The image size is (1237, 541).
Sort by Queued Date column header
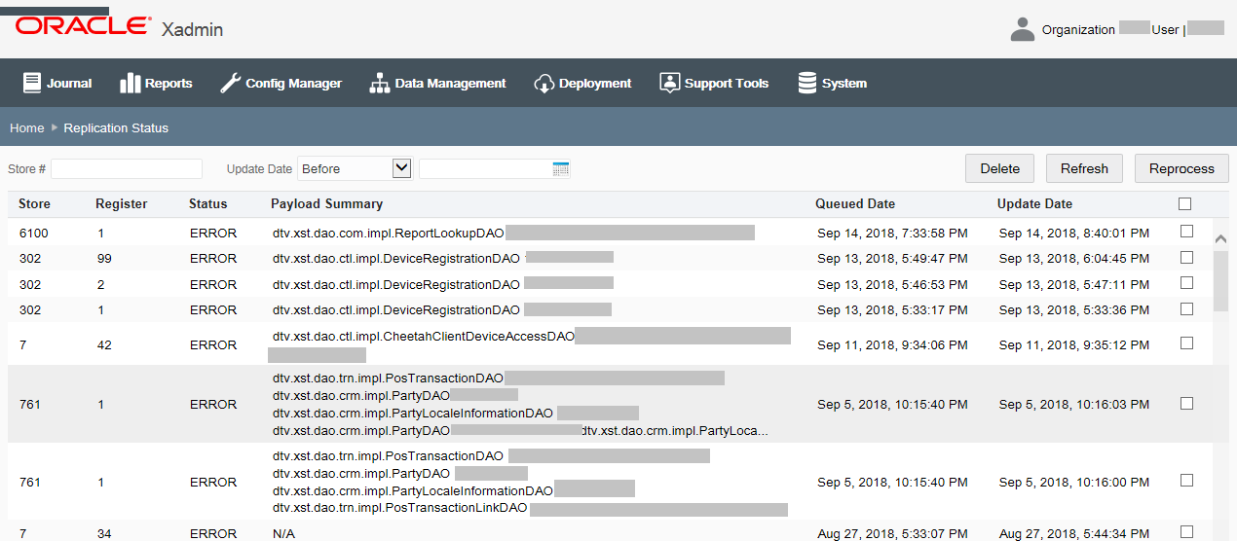tap(855, 204)
